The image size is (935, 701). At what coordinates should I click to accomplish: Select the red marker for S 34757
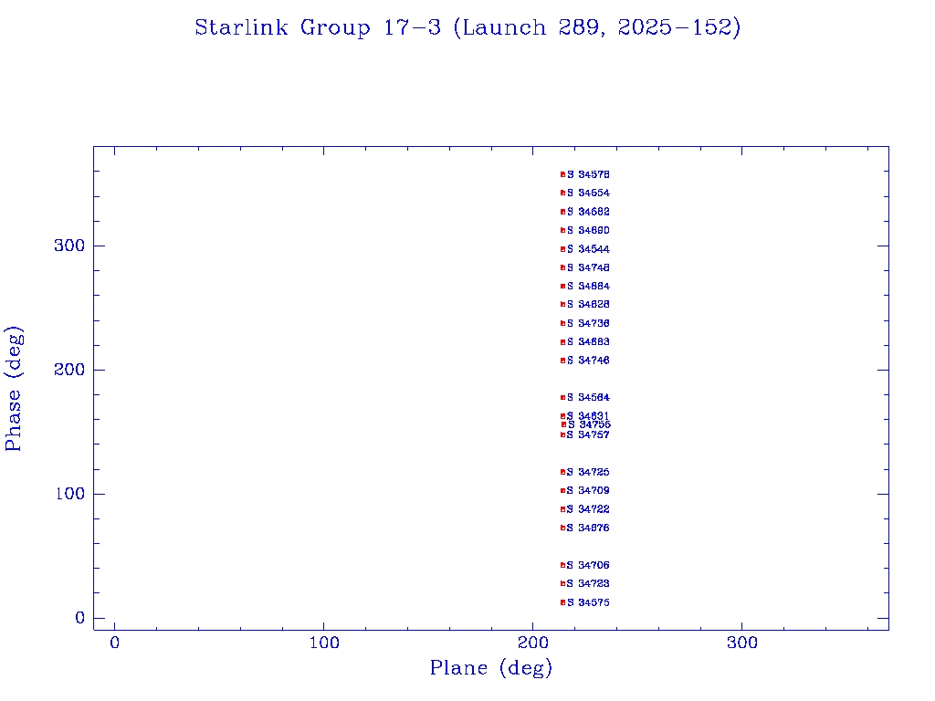[x=563, y=435]
